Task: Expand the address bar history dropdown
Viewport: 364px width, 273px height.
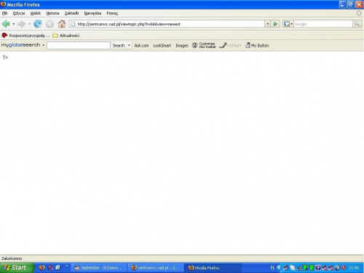Action: pos(267,24)
